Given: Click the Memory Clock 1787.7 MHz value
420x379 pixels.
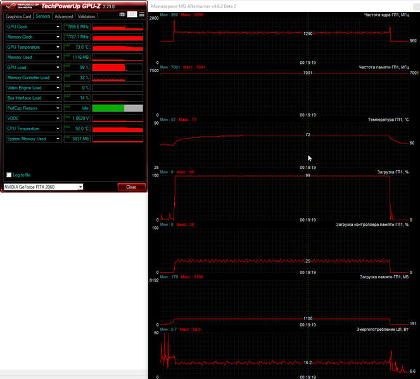Looking at the screenshot, I should pyautogui.click(x=77, y=37).
